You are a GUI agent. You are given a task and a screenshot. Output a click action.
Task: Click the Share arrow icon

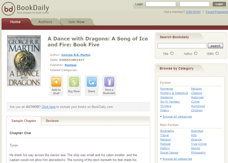coord(92,82)
